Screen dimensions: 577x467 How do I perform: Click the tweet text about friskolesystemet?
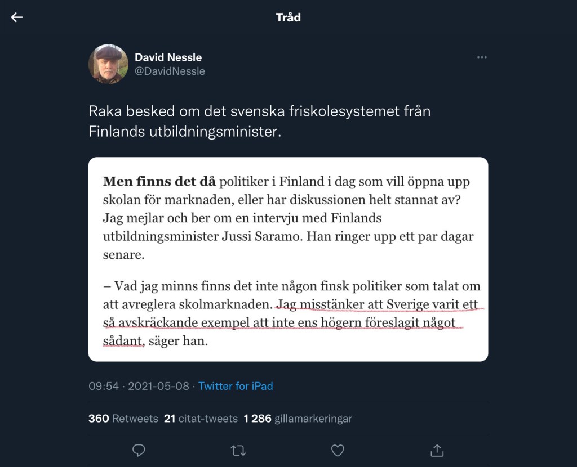(x=259, y=121)
